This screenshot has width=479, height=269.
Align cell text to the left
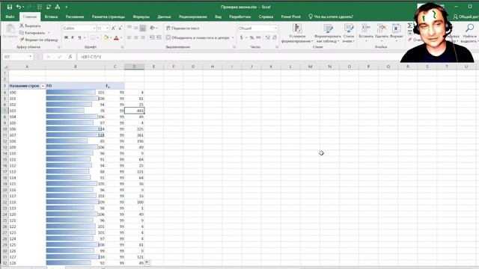[x=129, y=37]
